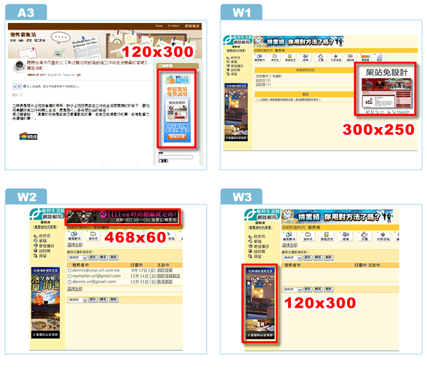Click the lower delete button in W3
Image resolution: width=427 pixels, height=370 pixels.
coord(328,290)
